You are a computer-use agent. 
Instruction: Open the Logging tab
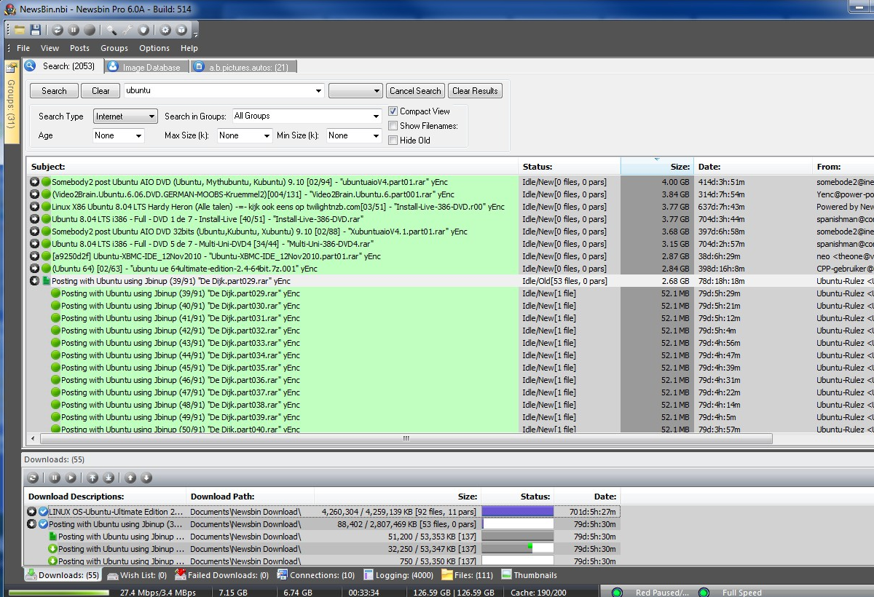(x=398, y=575)
